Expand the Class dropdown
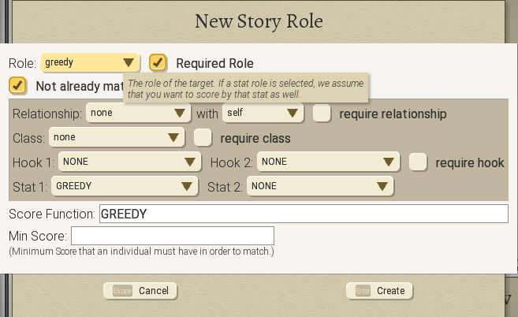 [x=116, y=138]
